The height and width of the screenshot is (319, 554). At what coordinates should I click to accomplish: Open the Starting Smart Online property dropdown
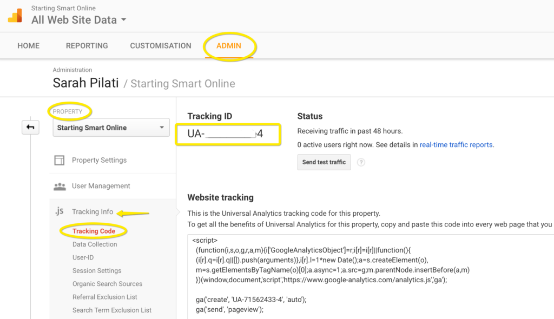click(111, 128)
